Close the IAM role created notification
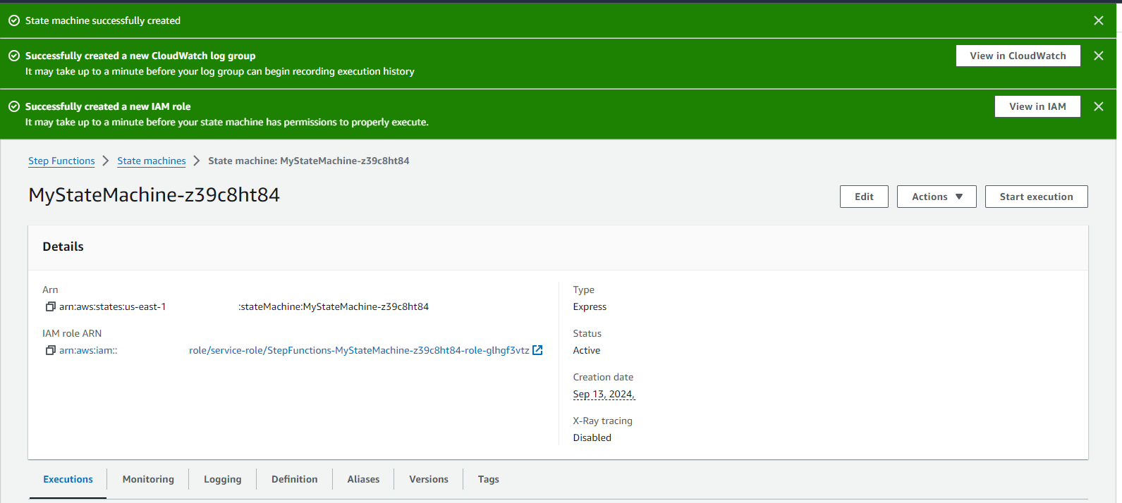Screen dimensions: 1122x503 pos(1098,106)
